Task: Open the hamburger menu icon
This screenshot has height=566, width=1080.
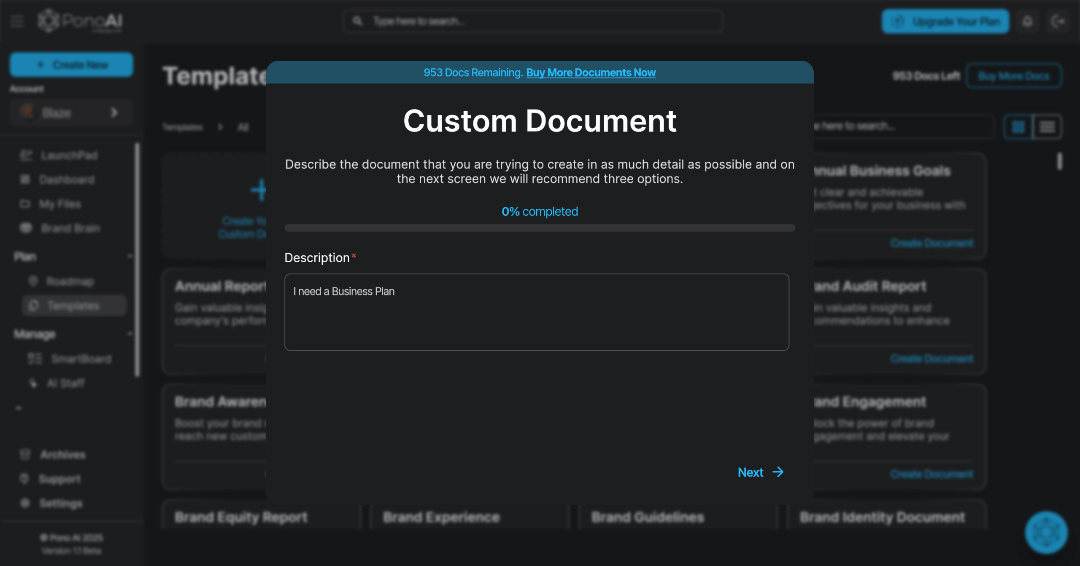Action: click(x=17, y=21)
